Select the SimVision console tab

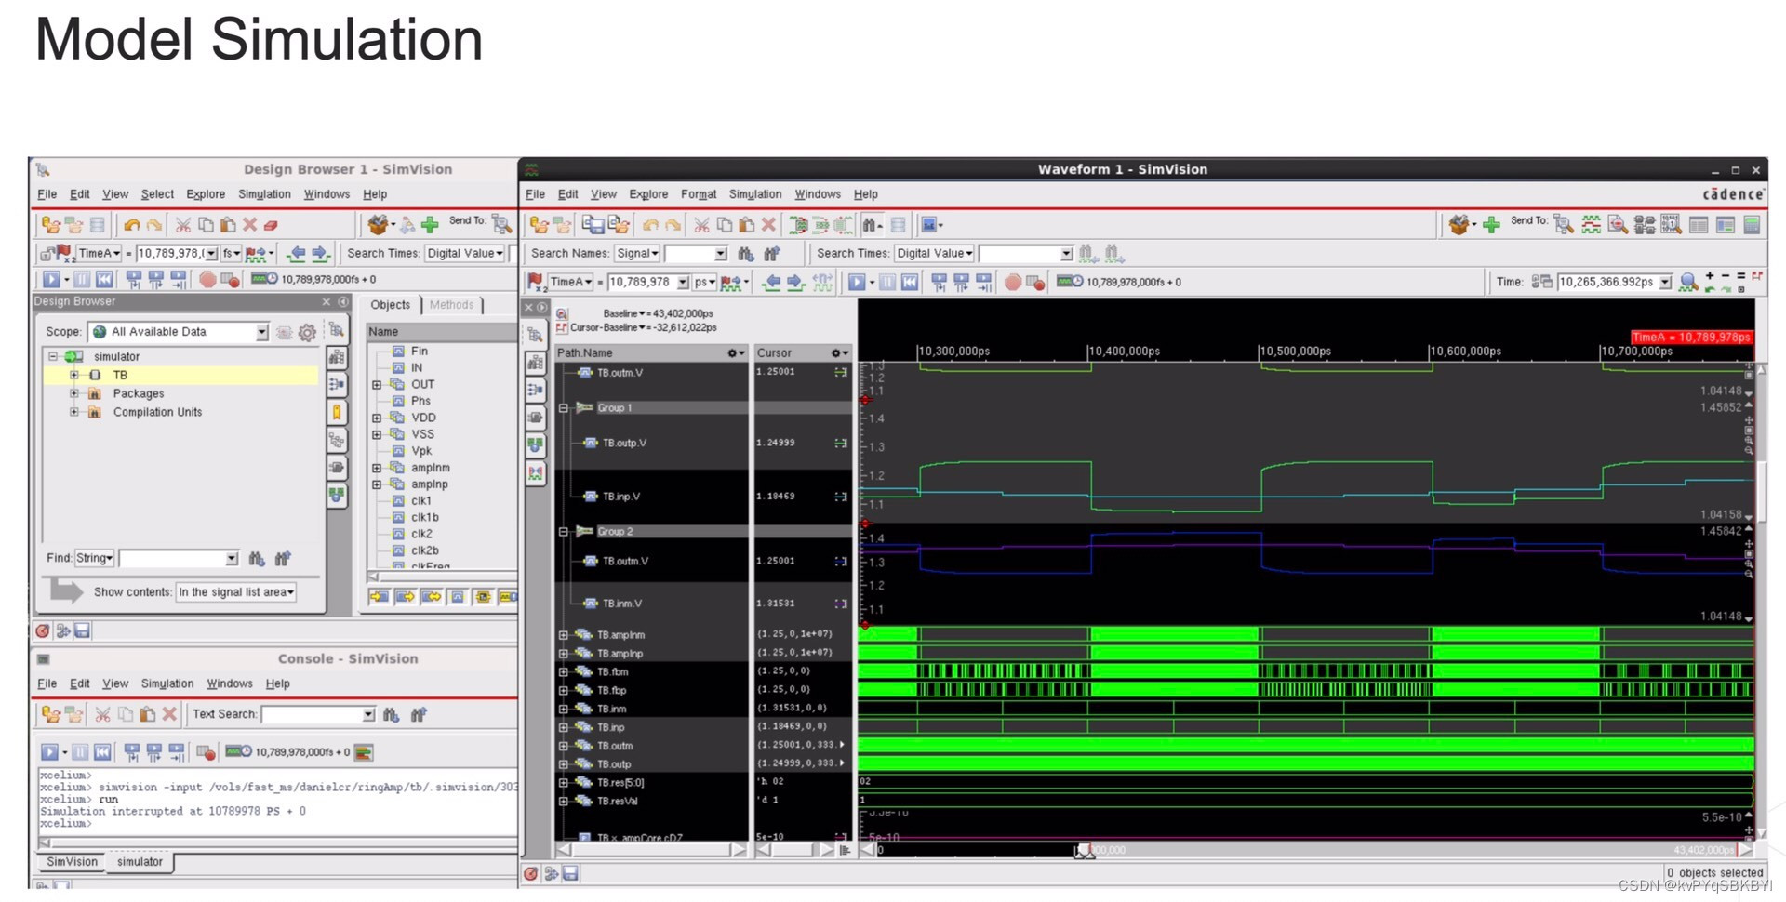(x=72, y=862)
